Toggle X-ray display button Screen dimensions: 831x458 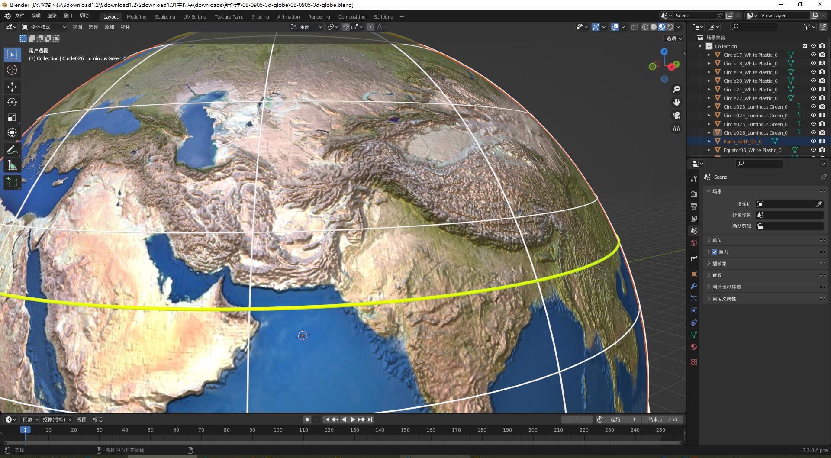[x=634, y=27]
